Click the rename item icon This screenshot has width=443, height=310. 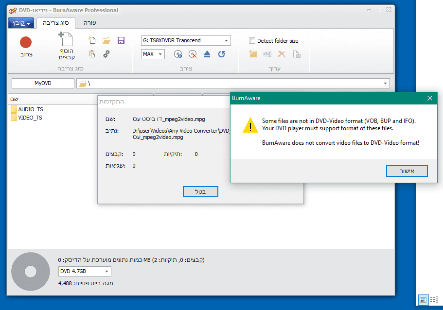pos(267,54)
